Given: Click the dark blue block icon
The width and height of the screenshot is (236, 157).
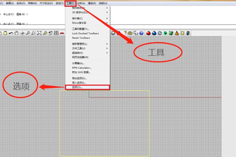Looking at the screenshot, I should 188,33.
